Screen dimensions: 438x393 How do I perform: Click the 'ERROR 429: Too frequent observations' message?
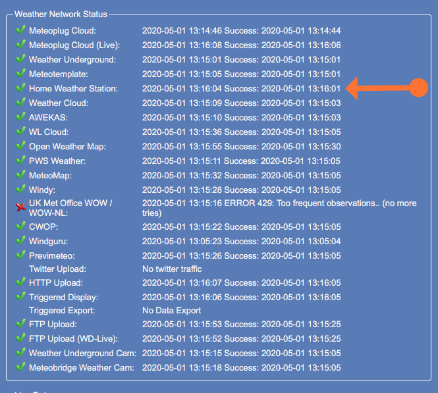(302, 203)
